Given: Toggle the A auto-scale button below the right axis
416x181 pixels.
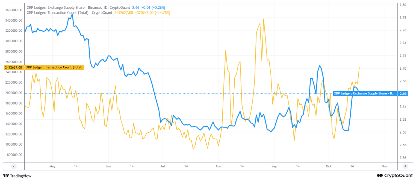Looking at the screenshot, I should [405, 166].
